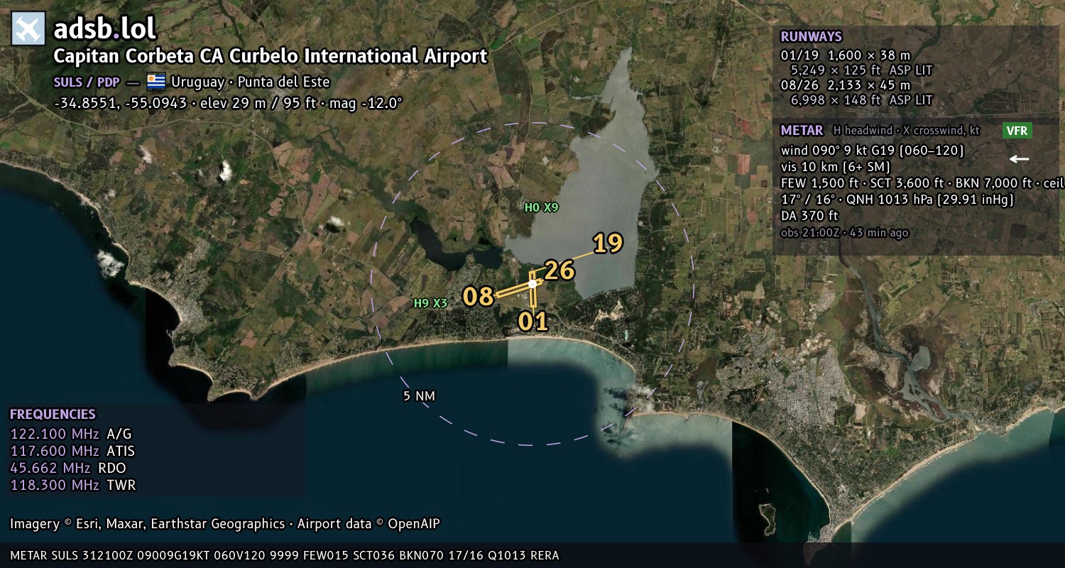Click the 5,249 × 125 ft ASP LIT line
The image size is (1065, 568).
click(861, 70)
